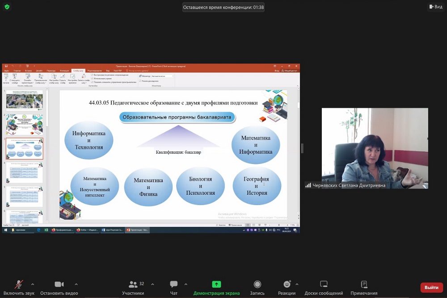Switch to Анимация ribbon tab
The height and width of the screenshot is (298, 447).
(64, 71)
